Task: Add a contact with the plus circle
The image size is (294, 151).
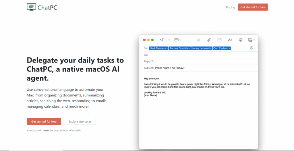Action: (252, 48)
